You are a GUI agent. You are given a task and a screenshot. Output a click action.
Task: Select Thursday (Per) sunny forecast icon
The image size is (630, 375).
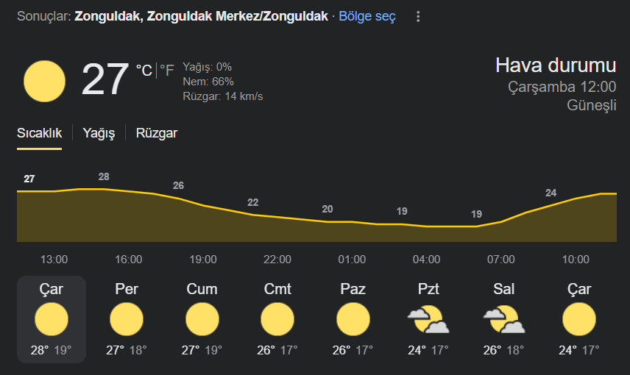click(x=127, y=319)
